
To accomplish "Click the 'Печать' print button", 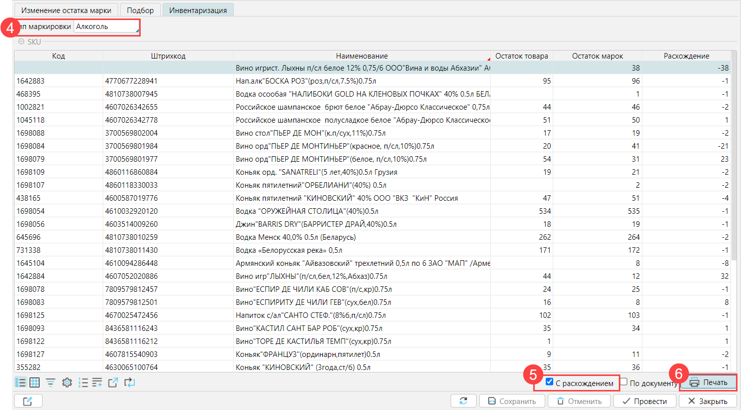I will [x=708, y=382].
